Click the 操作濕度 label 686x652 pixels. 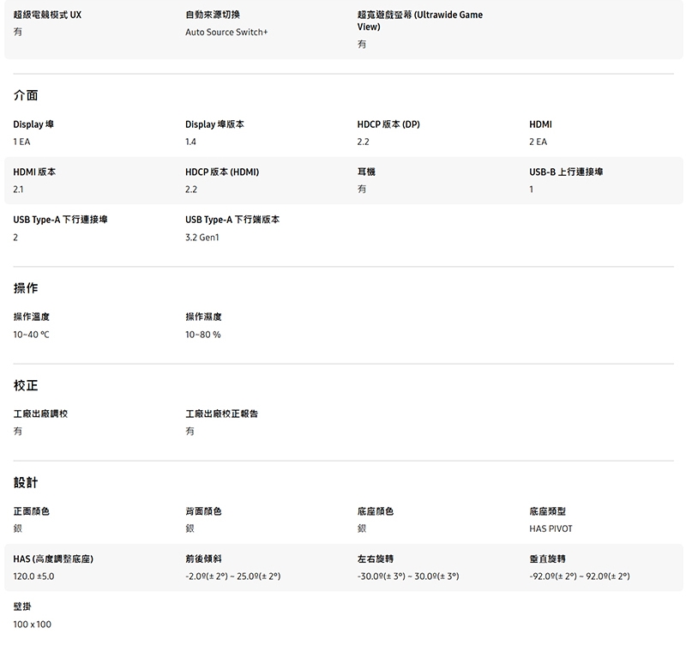pos(203,317)
